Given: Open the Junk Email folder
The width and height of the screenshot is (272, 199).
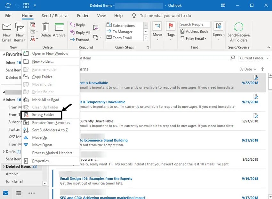Looking at the screenshot, I should click(x=14, y=181).
